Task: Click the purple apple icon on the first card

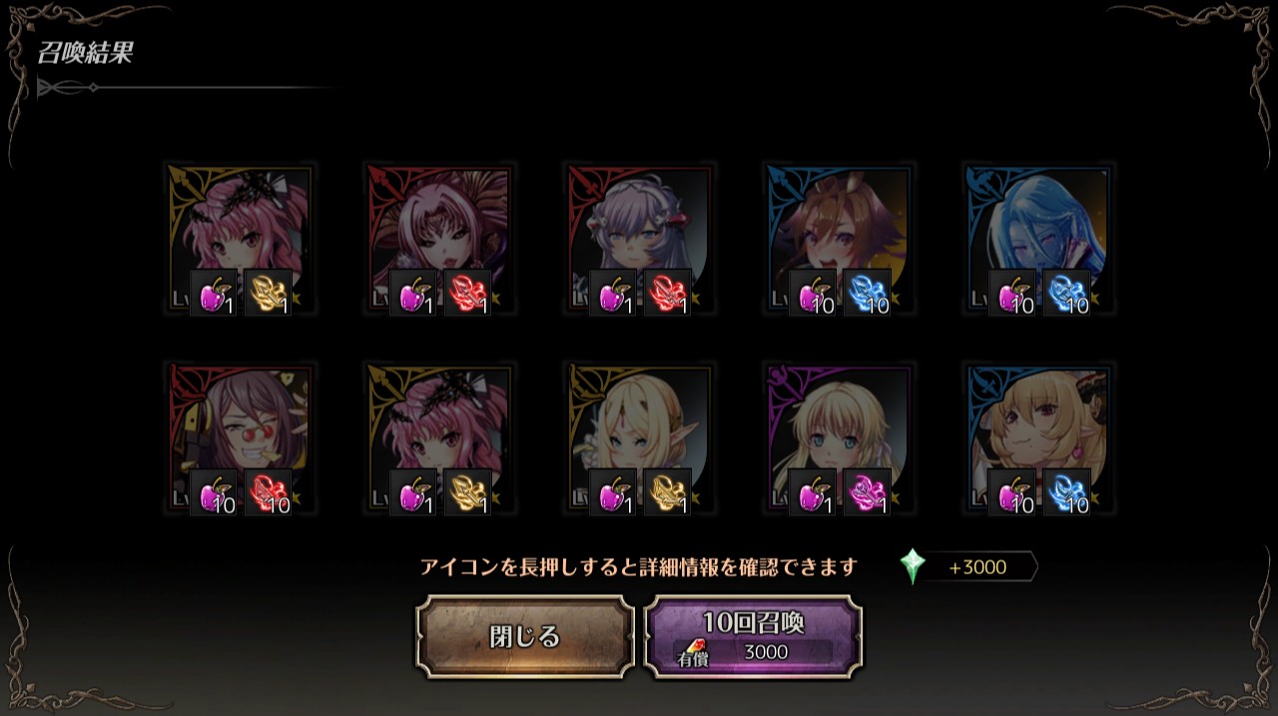Action: (214, 293)
